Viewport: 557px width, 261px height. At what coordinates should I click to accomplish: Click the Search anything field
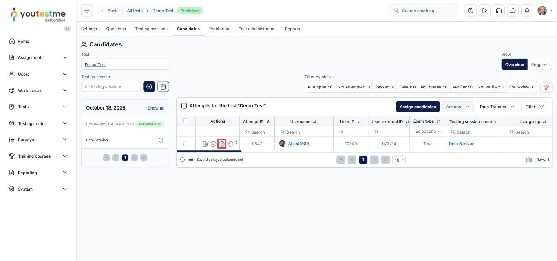click(423, 11)
